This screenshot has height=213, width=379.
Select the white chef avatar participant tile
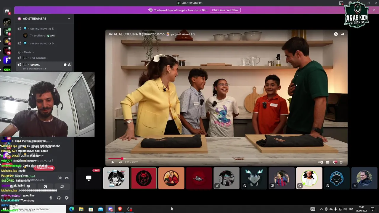116,178
